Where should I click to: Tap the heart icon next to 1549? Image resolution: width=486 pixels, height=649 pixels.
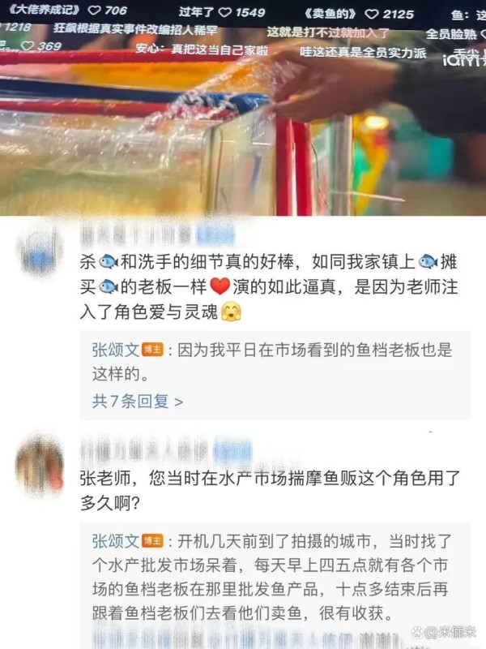tap(225, 12)
